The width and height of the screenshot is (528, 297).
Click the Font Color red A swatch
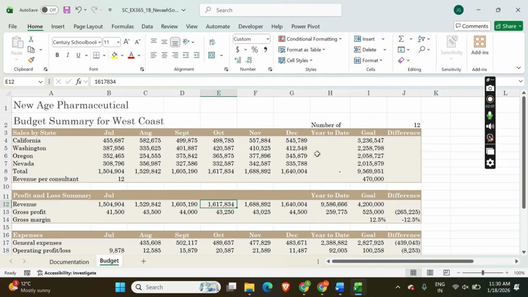(x=131, y=55)
